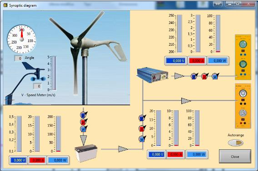Viewport: 258px width, 171px height.
Task: Click the downward arrow above the battery
Action: 83,140
